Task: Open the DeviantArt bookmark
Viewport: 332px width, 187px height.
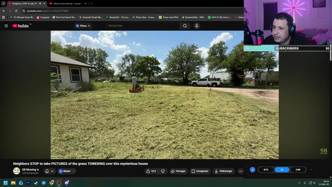Action: coord(117,17)
